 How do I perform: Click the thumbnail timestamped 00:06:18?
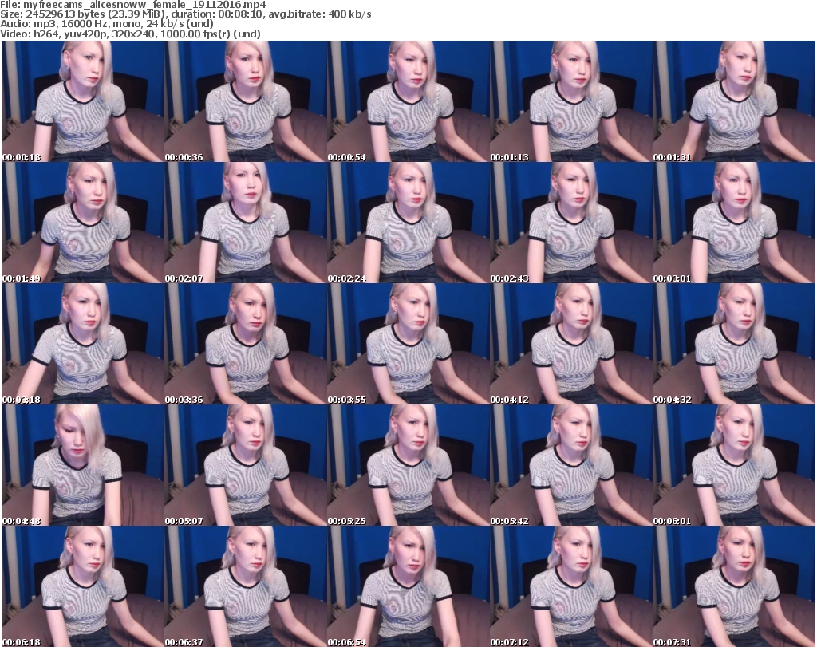point(83,586)
